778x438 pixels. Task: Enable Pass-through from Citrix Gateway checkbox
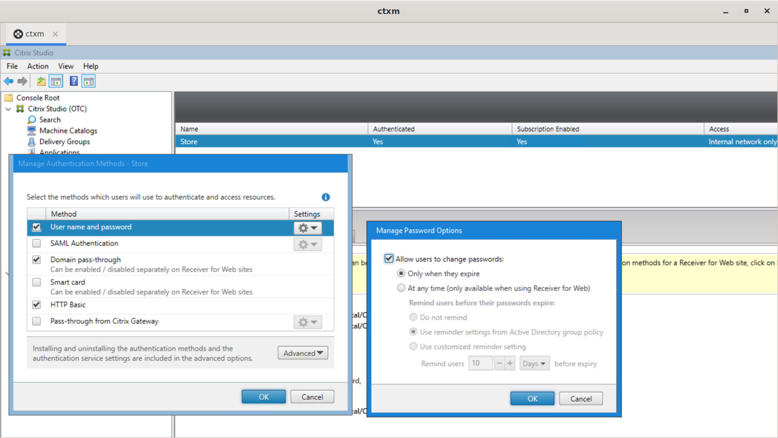[x=37, y=321]
